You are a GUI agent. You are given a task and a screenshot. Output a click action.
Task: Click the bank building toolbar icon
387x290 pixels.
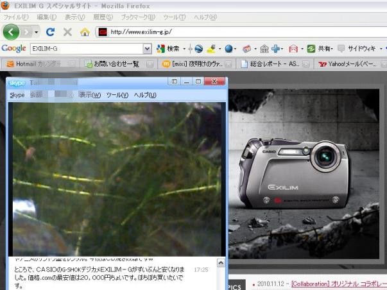[264, 49]
